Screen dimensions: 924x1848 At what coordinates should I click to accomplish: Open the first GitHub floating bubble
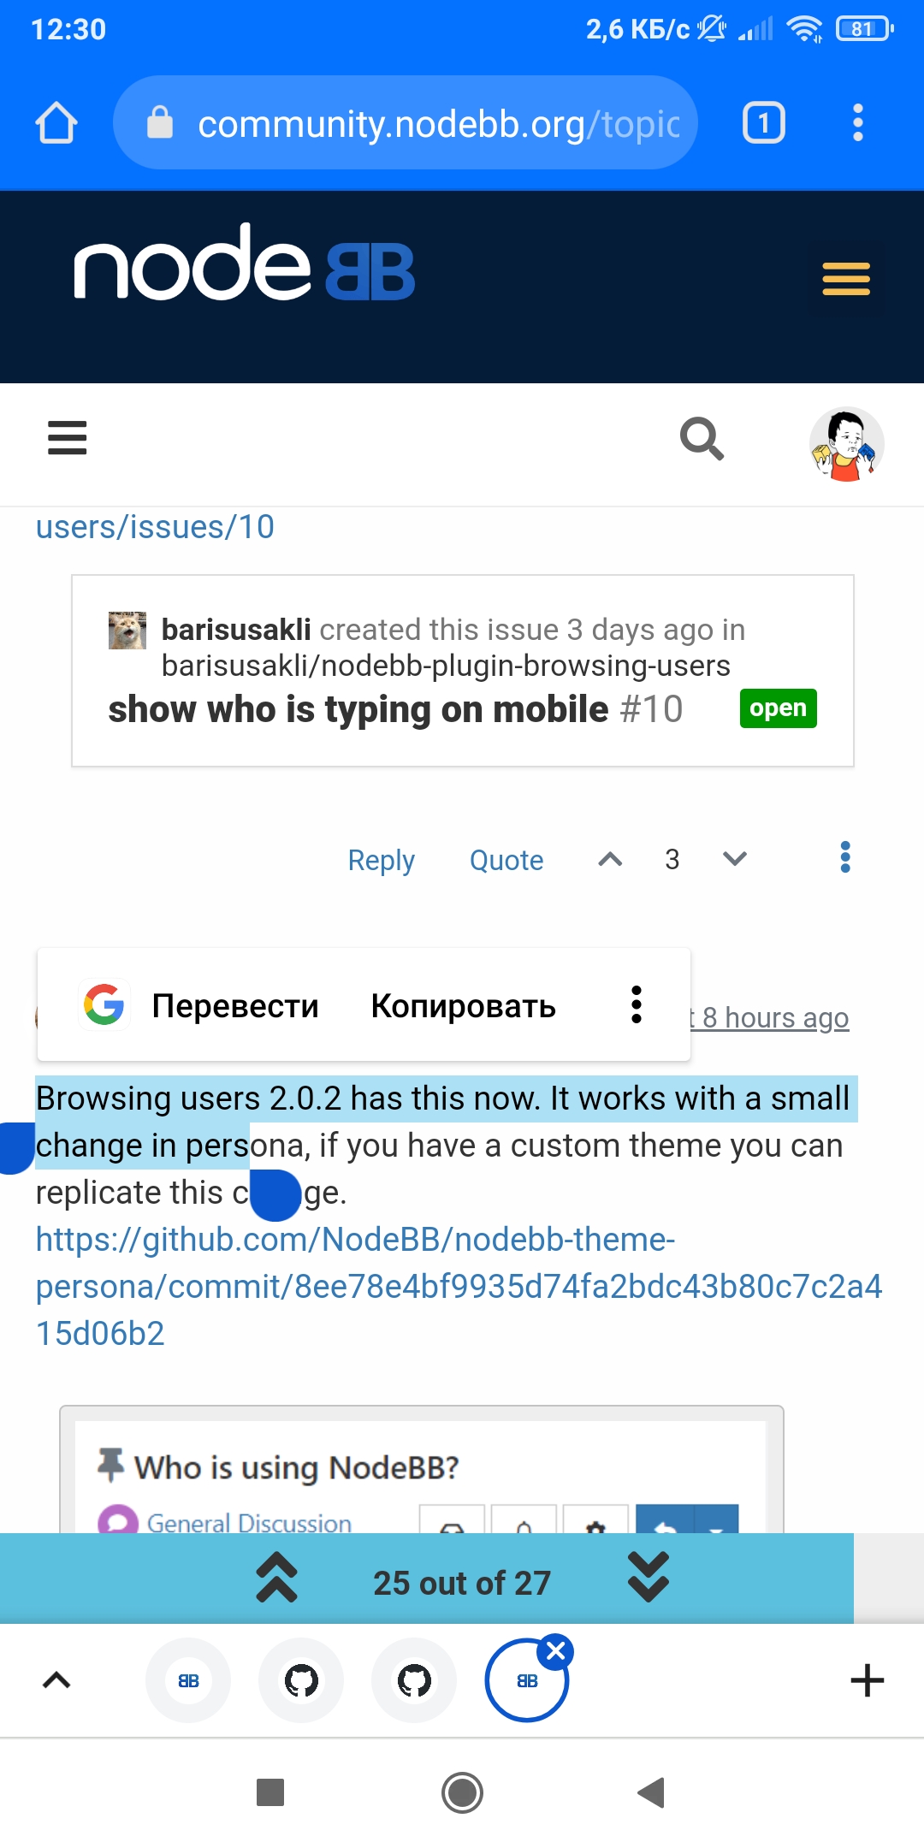[301, 1679]
